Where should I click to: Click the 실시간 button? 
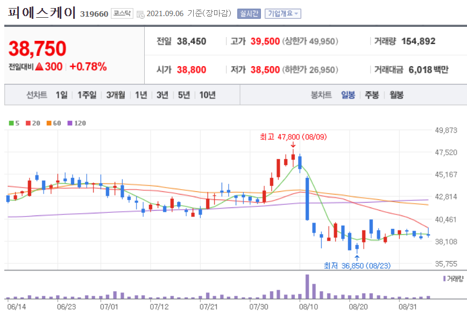click(249, 13)
